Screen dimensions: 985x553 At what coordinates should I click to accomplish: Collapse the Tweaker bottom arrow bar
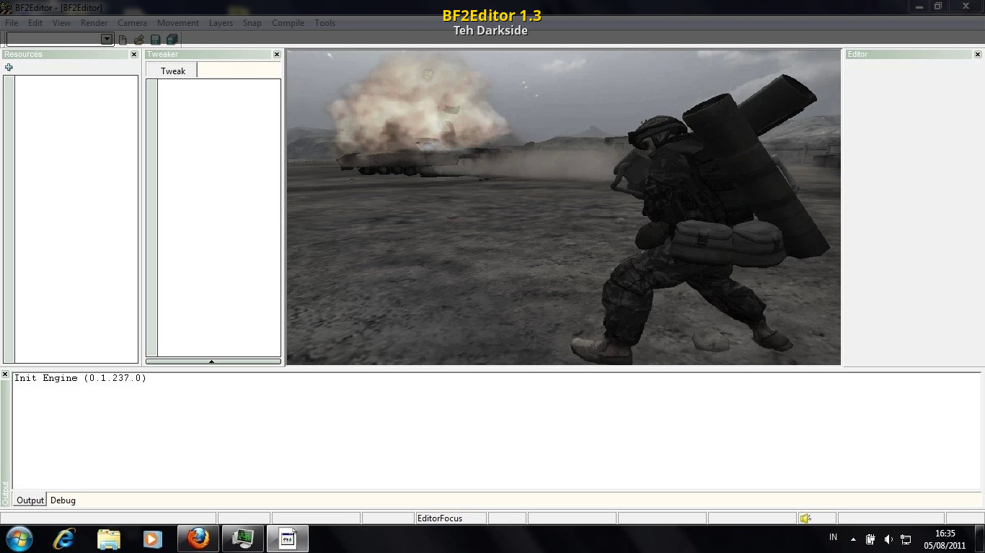pos(213,361)
